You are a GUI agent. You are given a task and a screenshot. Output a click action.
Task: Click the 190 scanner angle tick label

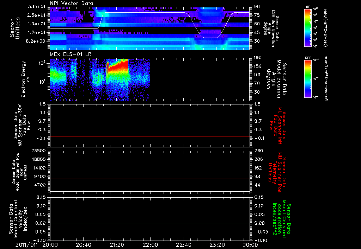pos(258,58)
